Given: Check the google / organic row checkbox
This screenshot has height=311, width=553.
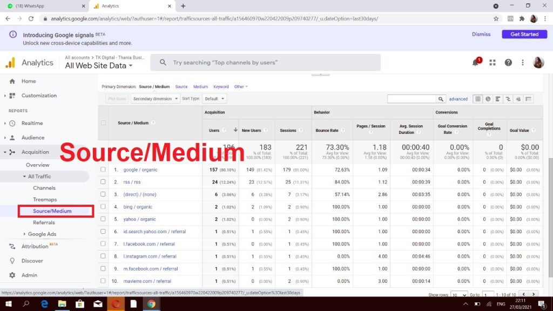Looking at the screenshot, I should coord(103,170).
